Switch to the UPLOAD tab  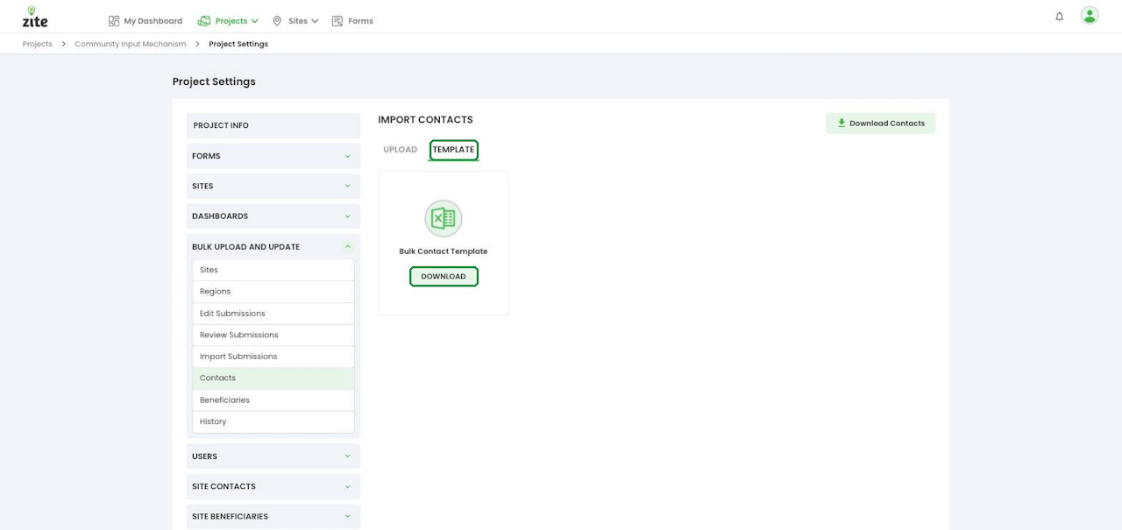400,150
